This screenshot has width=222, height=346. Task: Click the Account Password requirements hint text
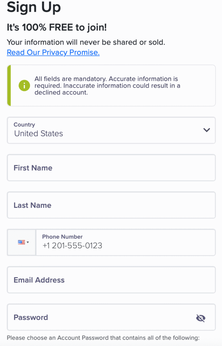click(103, 338)
